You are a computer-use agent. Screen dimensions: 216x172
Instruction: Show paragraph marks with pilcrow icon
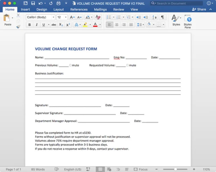[x=162, y=17]
